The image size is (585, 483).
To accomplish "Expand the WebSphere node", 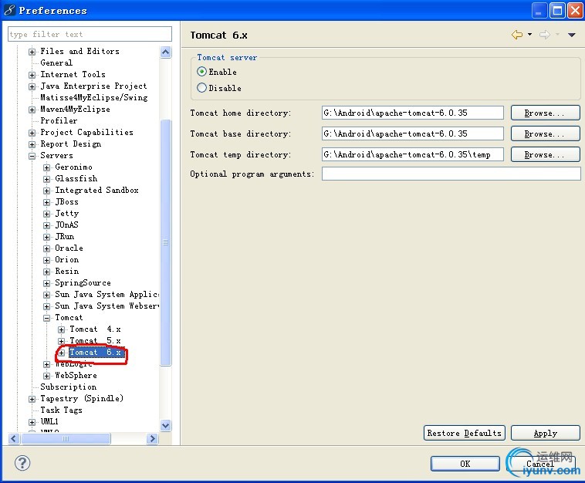I will click(x=46, y=376).
